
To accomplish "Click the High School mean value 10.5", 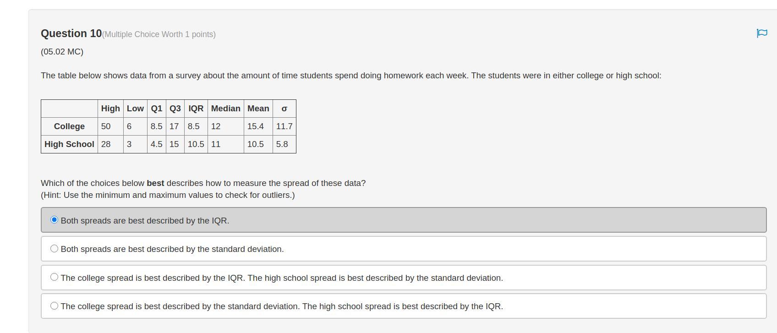I will point(256,144).
